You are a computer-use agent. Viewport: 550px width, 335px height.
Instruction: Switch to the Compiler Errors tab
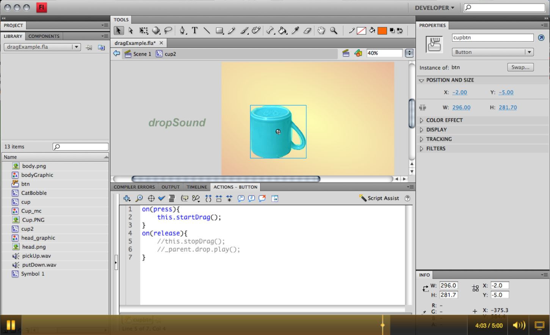point(134,187)
